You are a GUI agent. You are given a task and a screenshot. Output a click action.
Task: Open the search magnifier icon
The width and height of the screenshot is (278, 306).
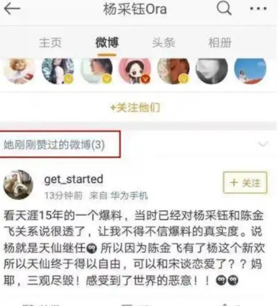224,8
